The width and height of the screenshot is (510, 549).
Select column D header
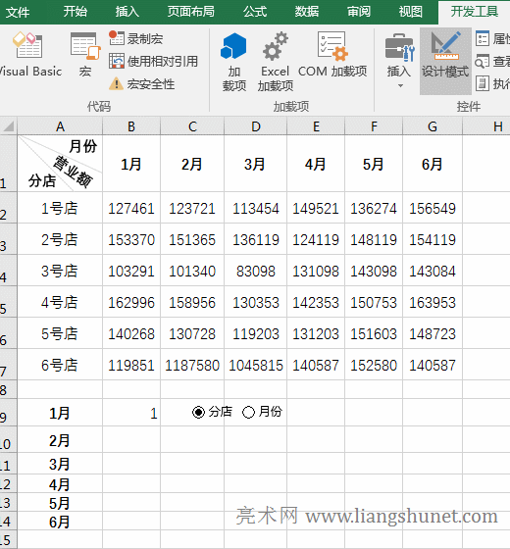point(256,126)
